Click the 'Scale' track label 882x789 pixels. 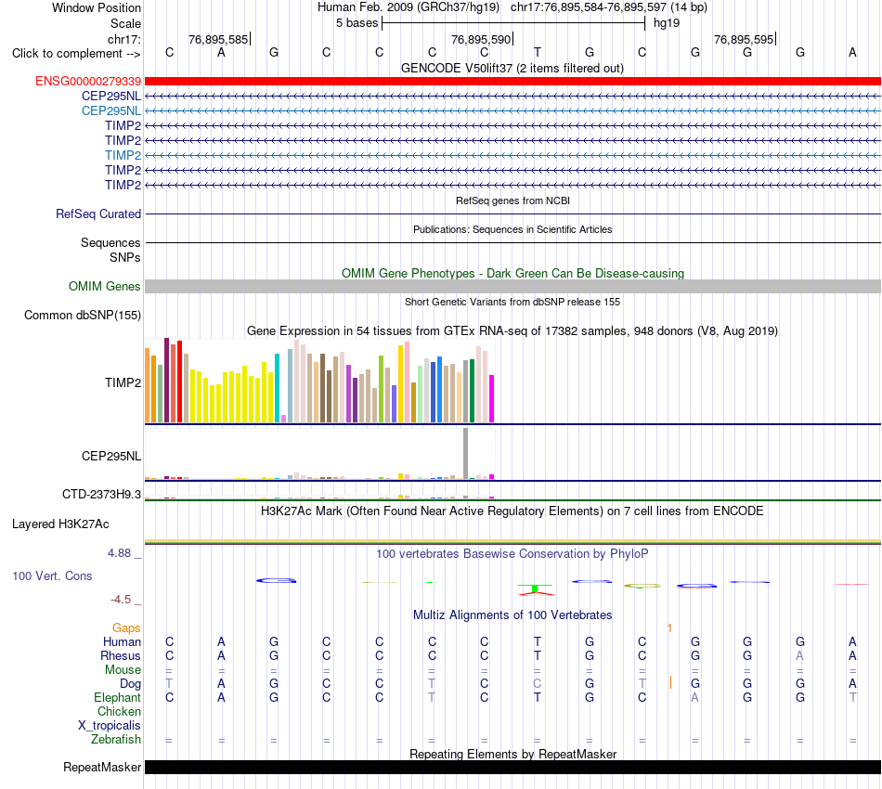[x=125, y=23]
